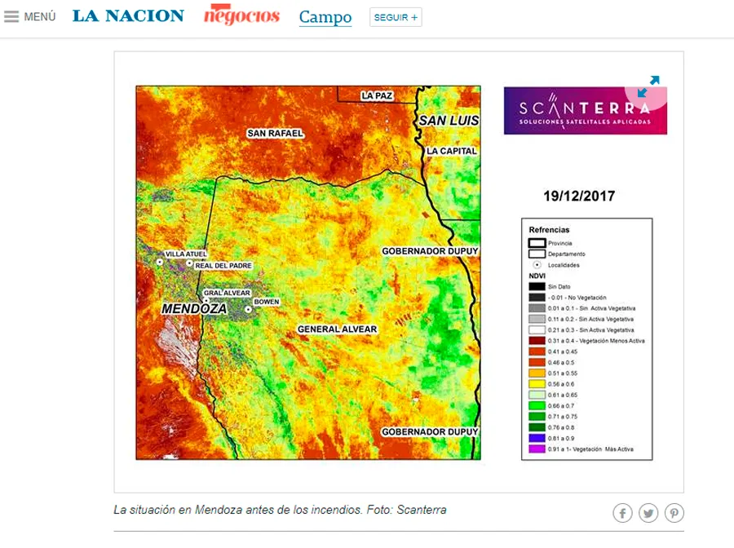Click the blue 0.81 a 0.9 legend swatch
Image resolution: width=734 pixels, height=548 pixels.
tap(537, 439)
